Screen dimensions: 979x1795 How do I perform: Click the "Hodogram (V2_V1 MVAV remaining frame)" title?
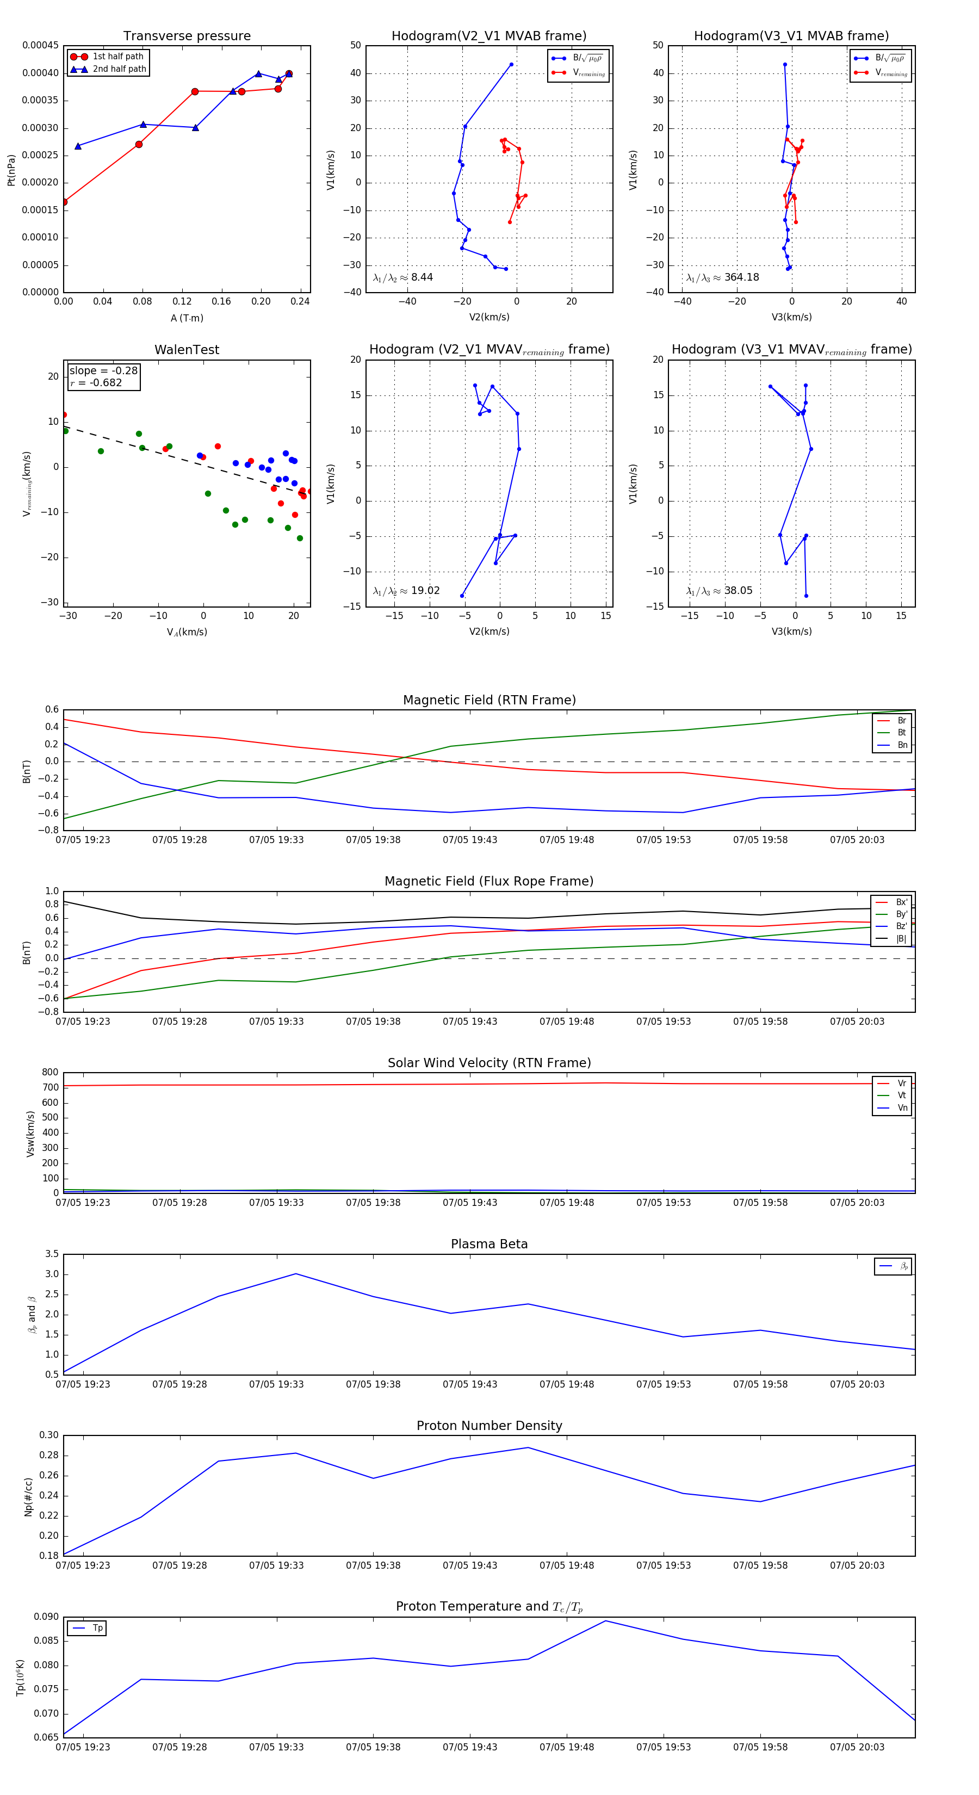(x=489, y=350)
